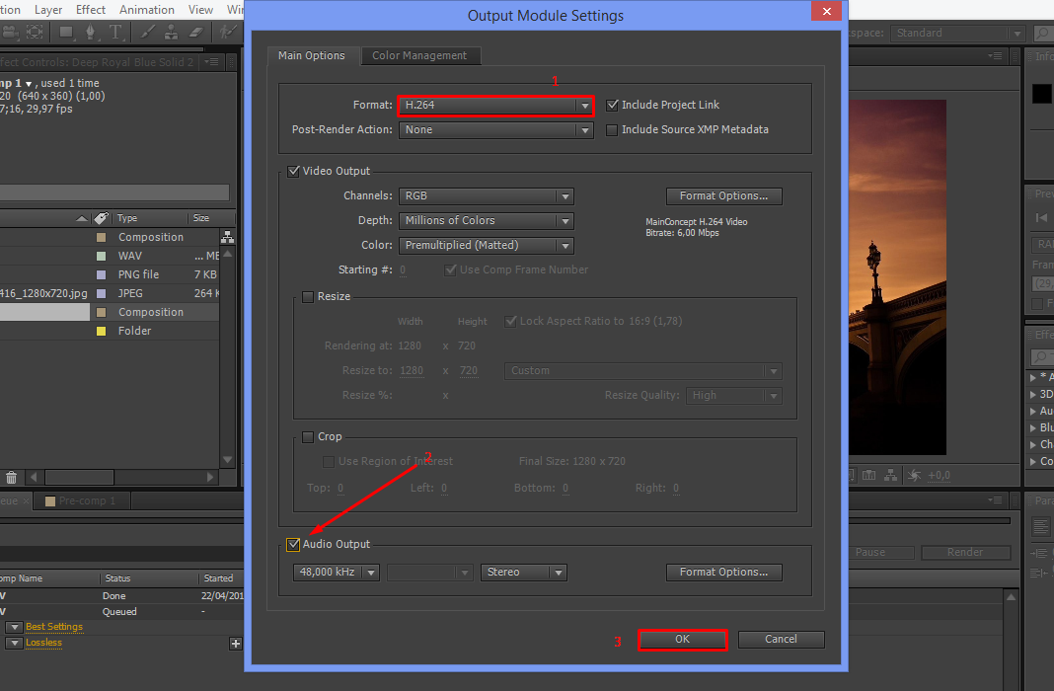1054x691 pixels.
Task: Open the Format dropdown showing H.264
Action: click(496, 105)
